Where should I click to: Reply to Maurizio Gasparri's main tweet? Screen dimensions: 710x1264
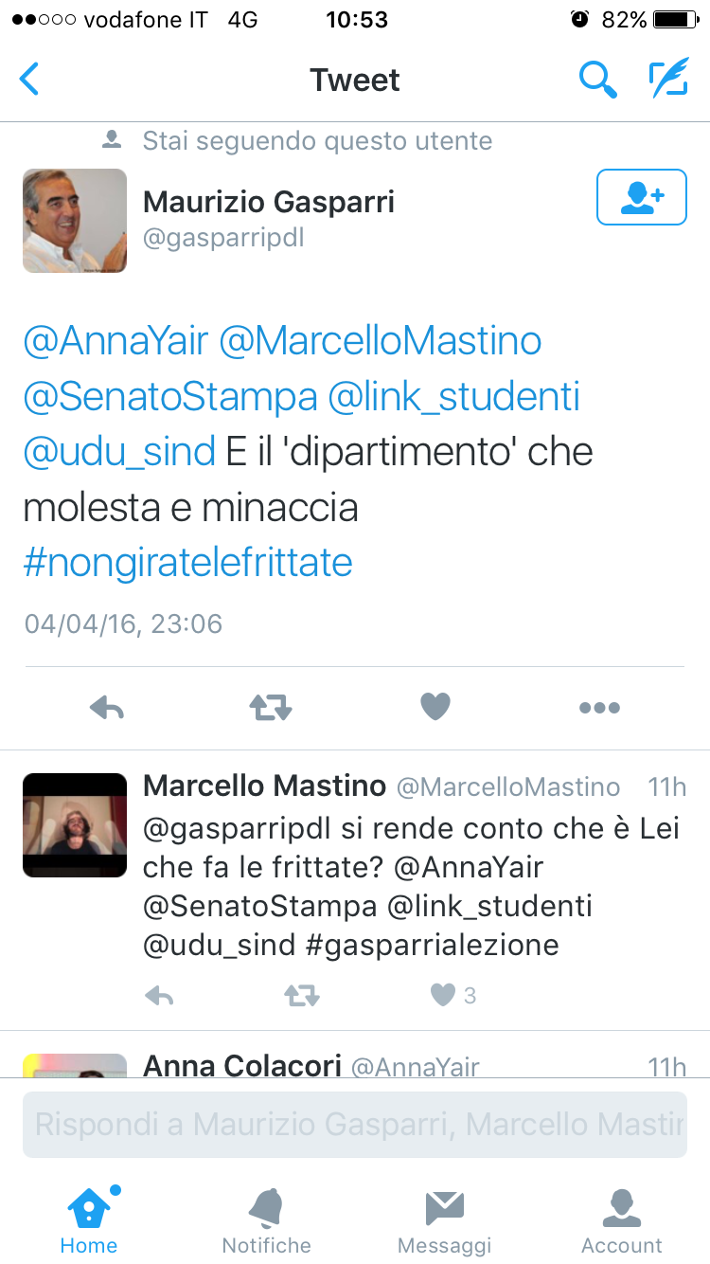coord(107,707)
